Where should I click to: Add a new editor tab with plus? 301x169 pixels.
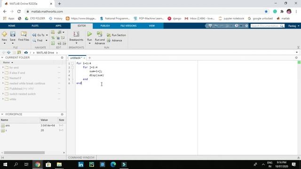[x=90, y=58]
